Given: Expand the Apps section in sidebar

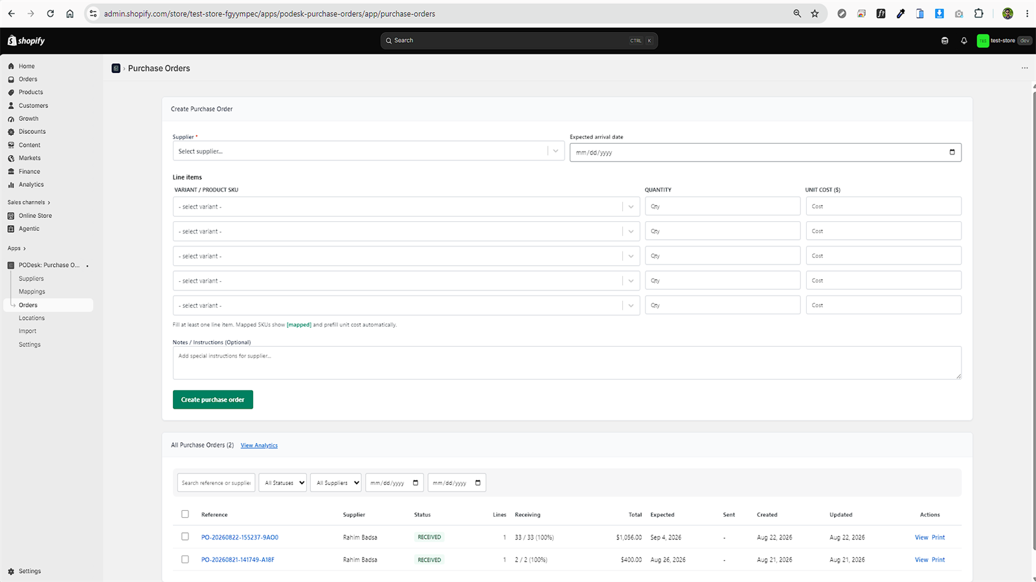Looking at the screenshot, I should 17,248.
